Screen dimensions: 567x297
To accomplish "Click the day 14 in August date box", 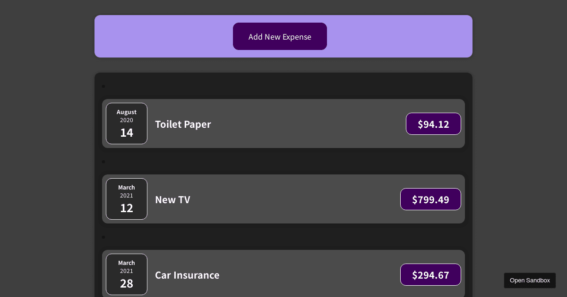I will pos(127,133).
